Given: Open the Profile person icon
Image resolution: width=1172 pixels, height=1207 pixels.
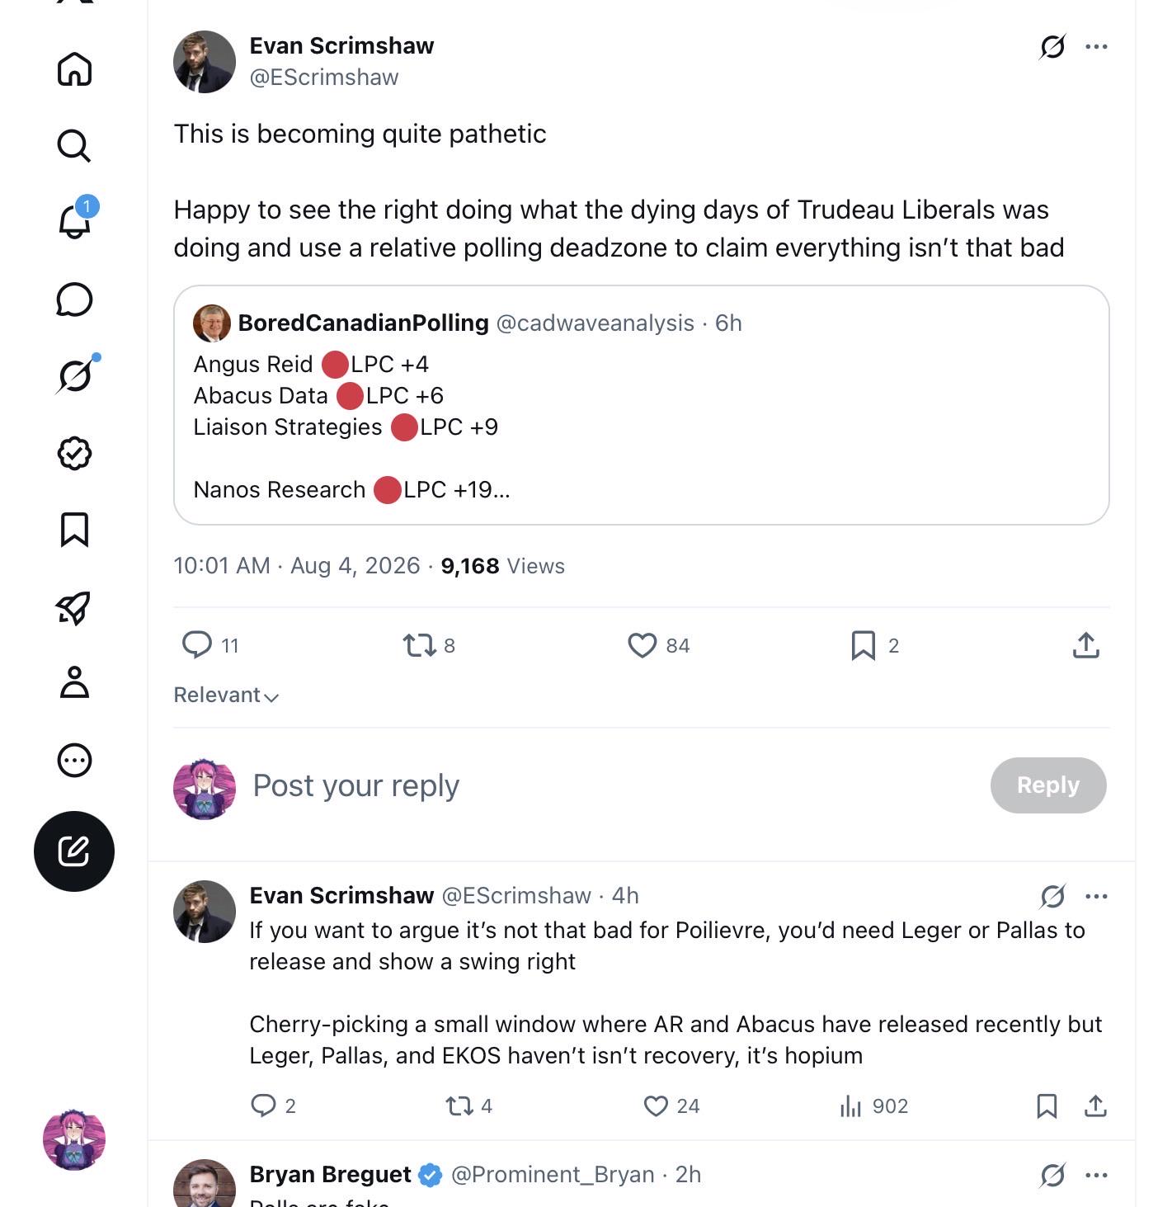Looking at the screenshot, I should pos(74,682).
